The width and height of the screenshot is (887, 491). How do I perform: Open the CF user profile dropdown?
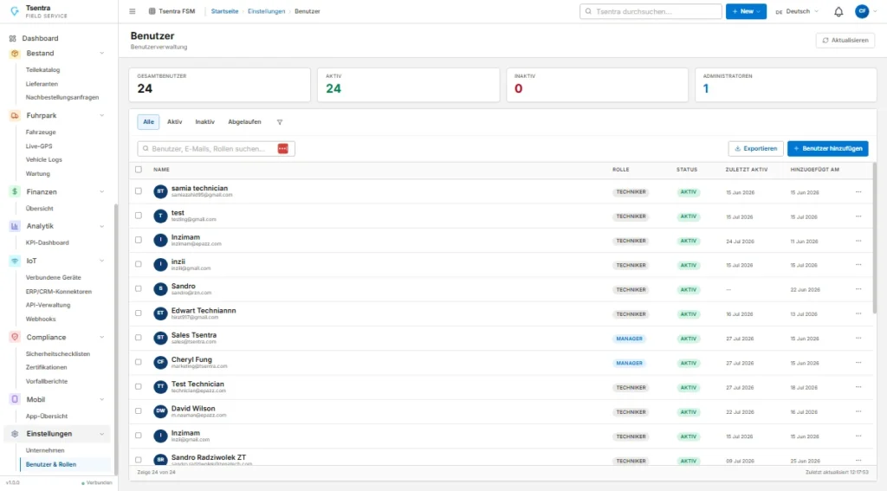[866, 11]
